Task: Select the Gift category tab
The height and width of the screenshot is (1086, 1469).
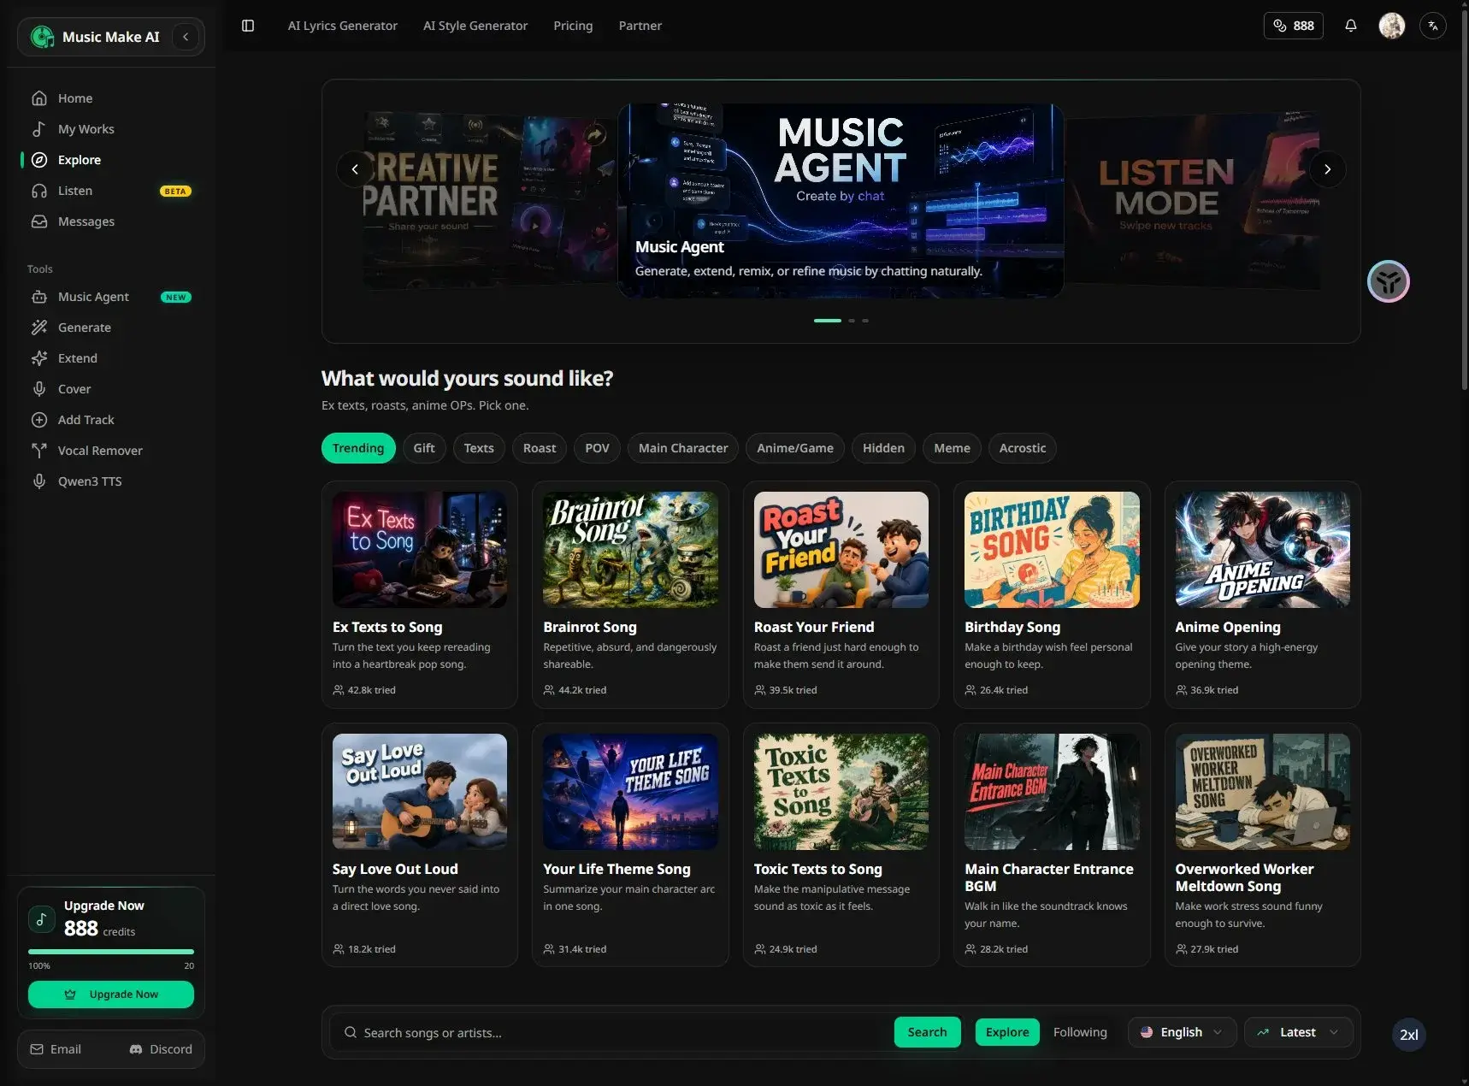Action: [424, 448]
